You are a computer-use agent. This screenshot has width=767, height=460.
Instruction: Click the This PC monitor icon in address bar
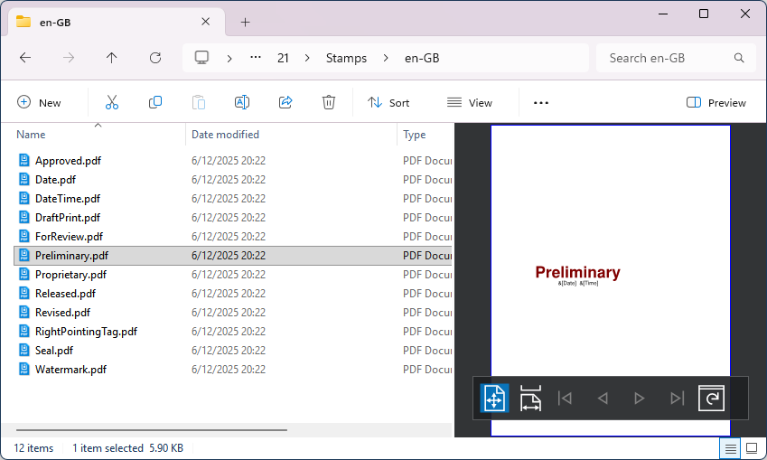pos(201,58)
